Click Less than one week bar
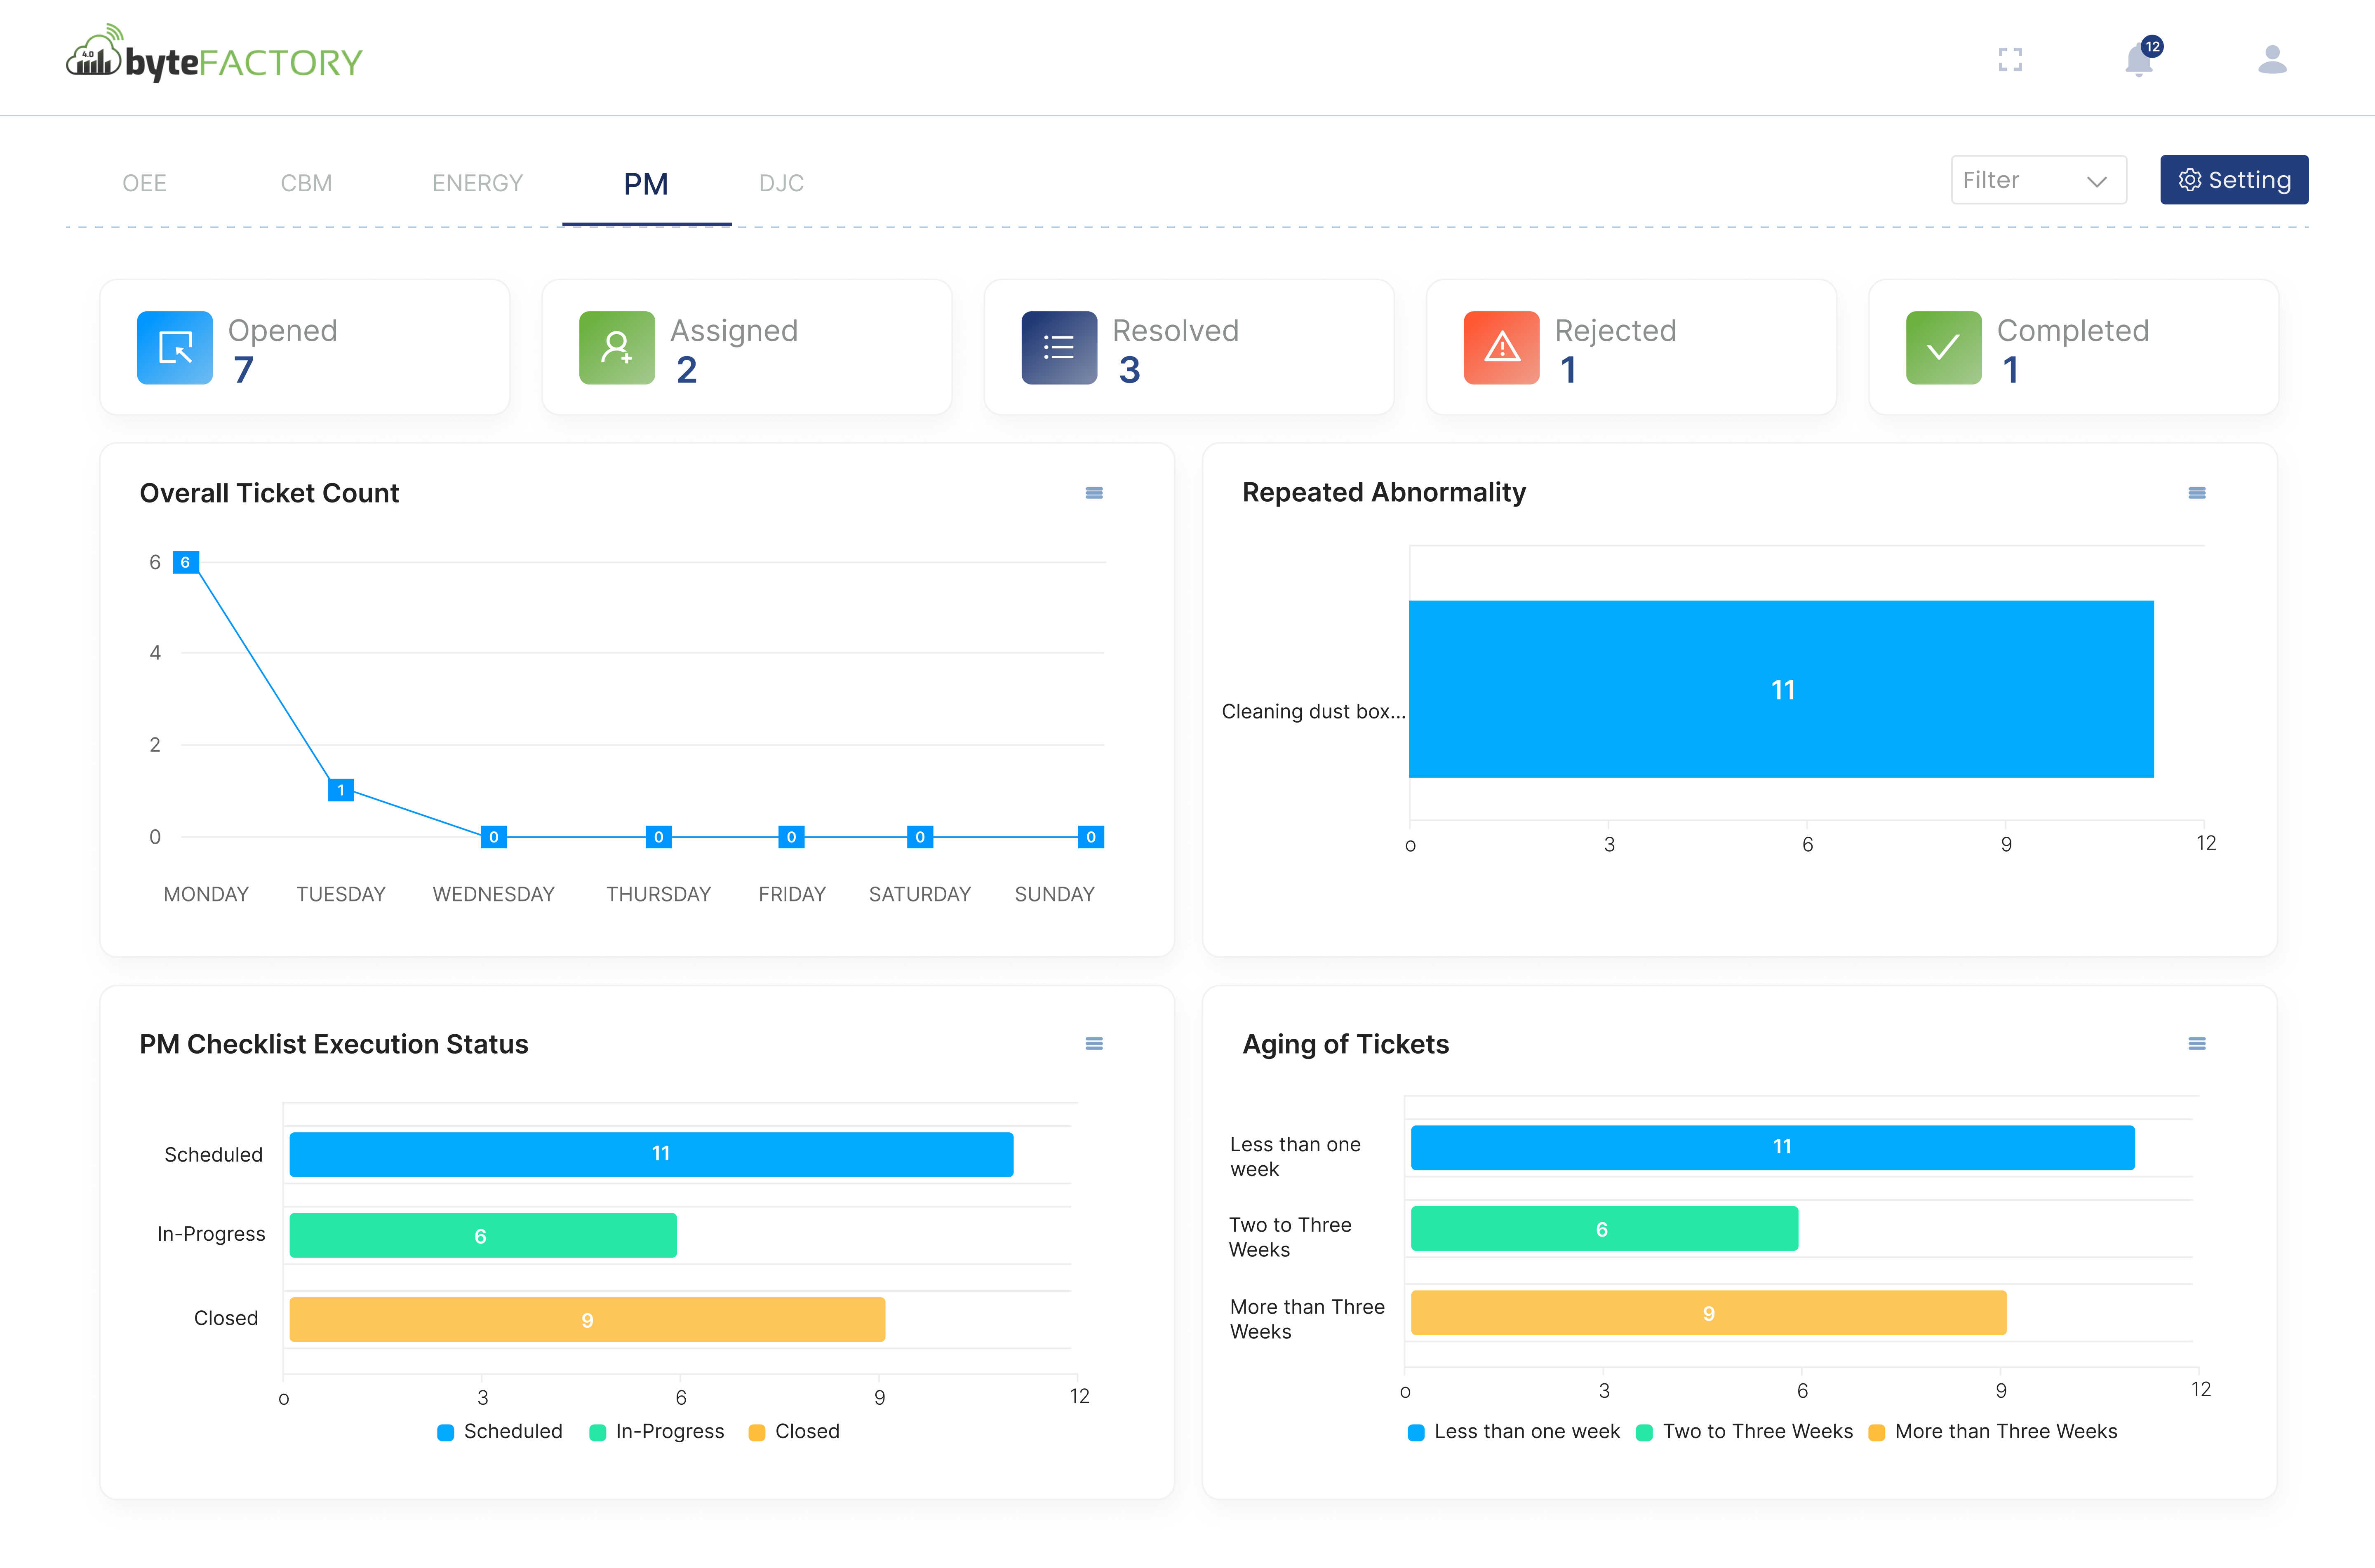This screenshot has height=1568, width=2375. pos(1772,1147)
